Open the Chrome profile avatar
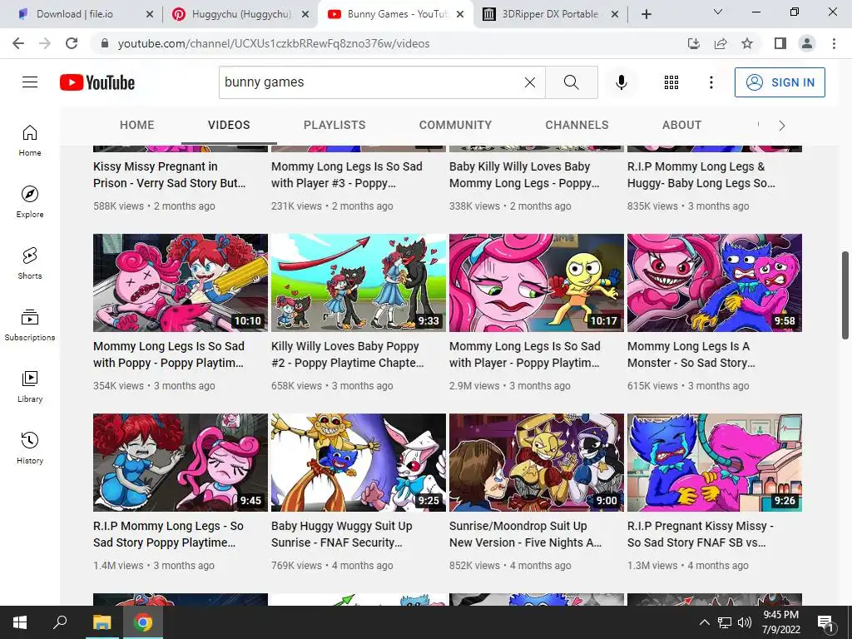Image resolution: width=852 pixels, height=639 pixels. coord(807,43)
